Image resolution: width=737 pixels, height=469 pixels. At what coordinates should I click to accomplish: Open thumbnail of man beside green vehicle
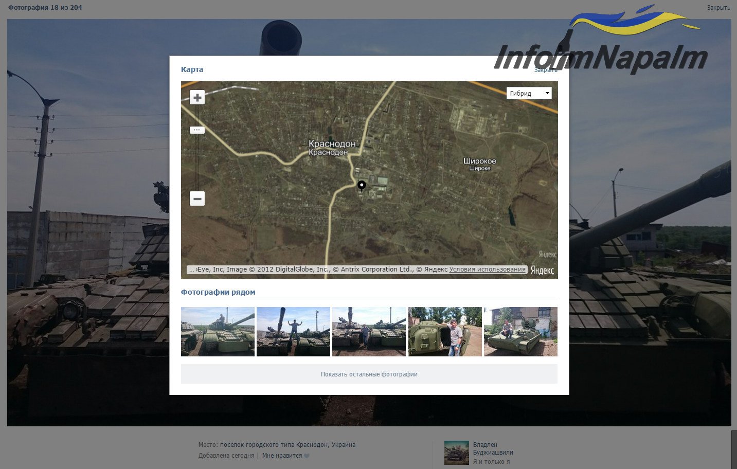click(445, 332)
